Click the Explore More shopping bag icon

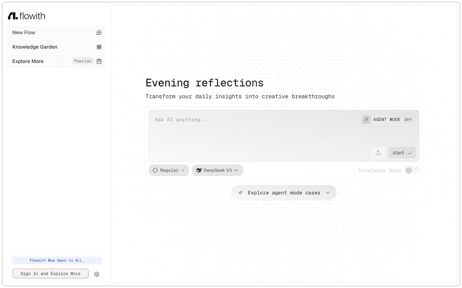99,62
